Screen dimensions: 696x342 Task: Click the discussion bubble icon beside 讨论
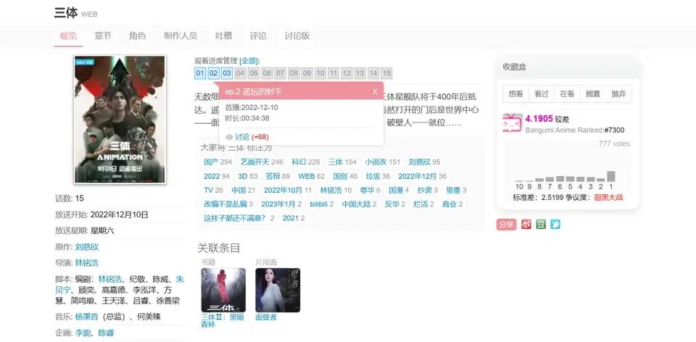coord(229,138)
